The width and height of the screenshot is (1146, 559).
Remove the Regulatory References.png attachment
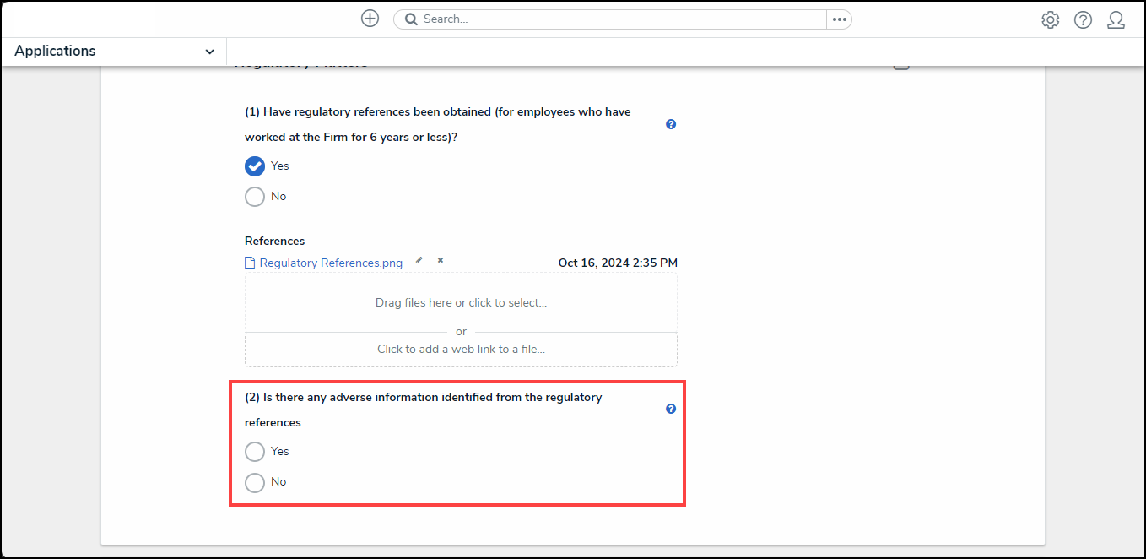[440, 261]
